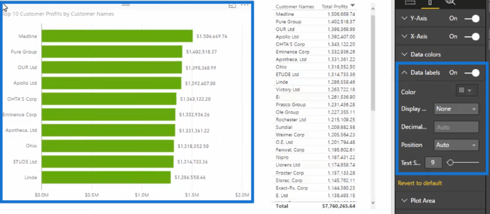Open the Position dropdown set to Auto

point(456,145)
